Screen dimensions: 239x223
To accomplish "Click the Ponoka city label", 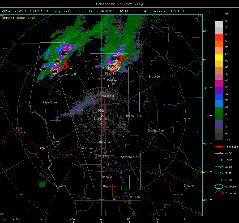I will coord(121,55).
